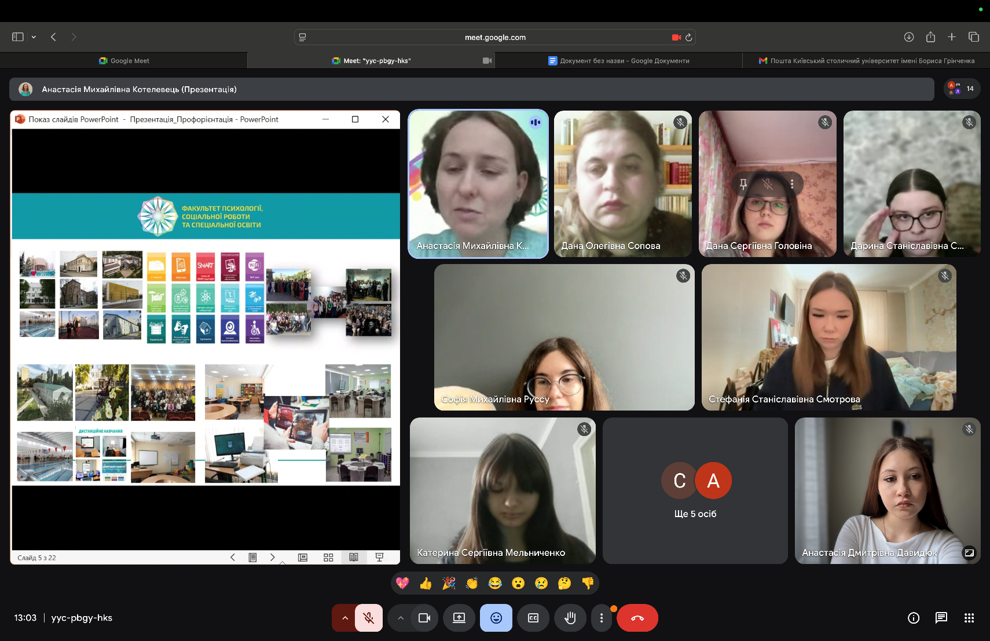Switch to reading view
The image size is (990, 641).
pyautogui.click(x=354, y=557)
